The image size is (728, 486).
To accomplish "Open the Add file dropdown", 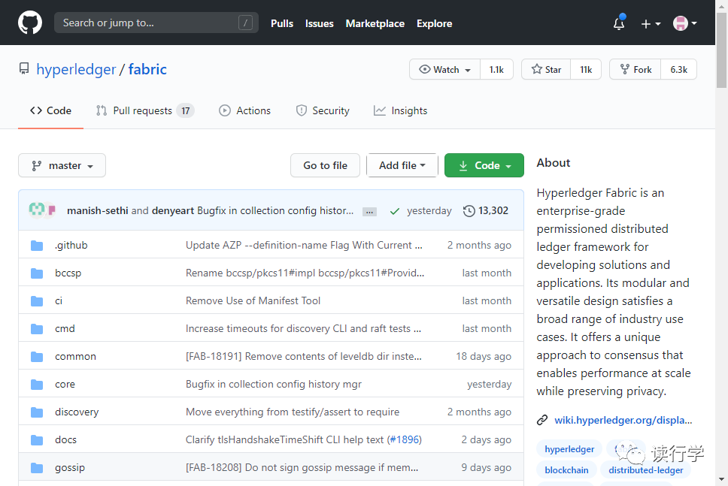I will [402, 165].
